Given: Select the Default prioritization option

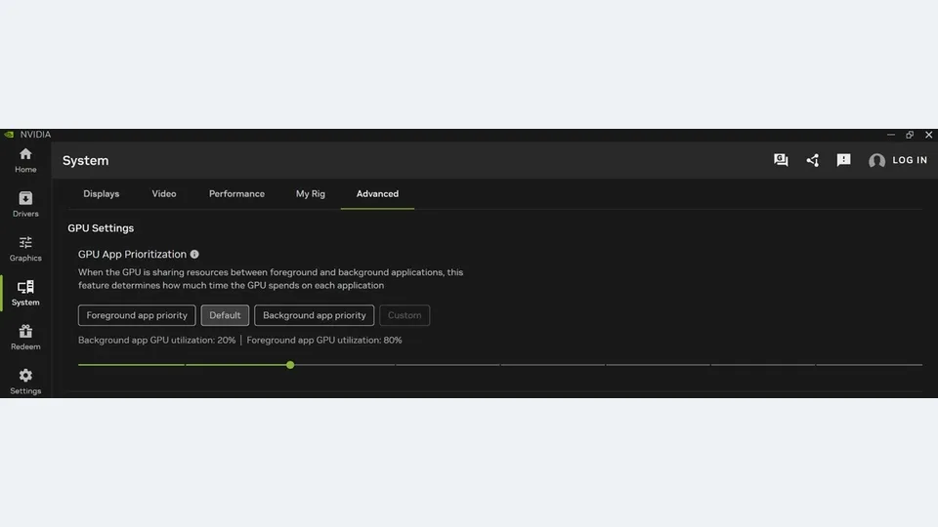Looking at the screenshot, I should [x=225, y=315].
